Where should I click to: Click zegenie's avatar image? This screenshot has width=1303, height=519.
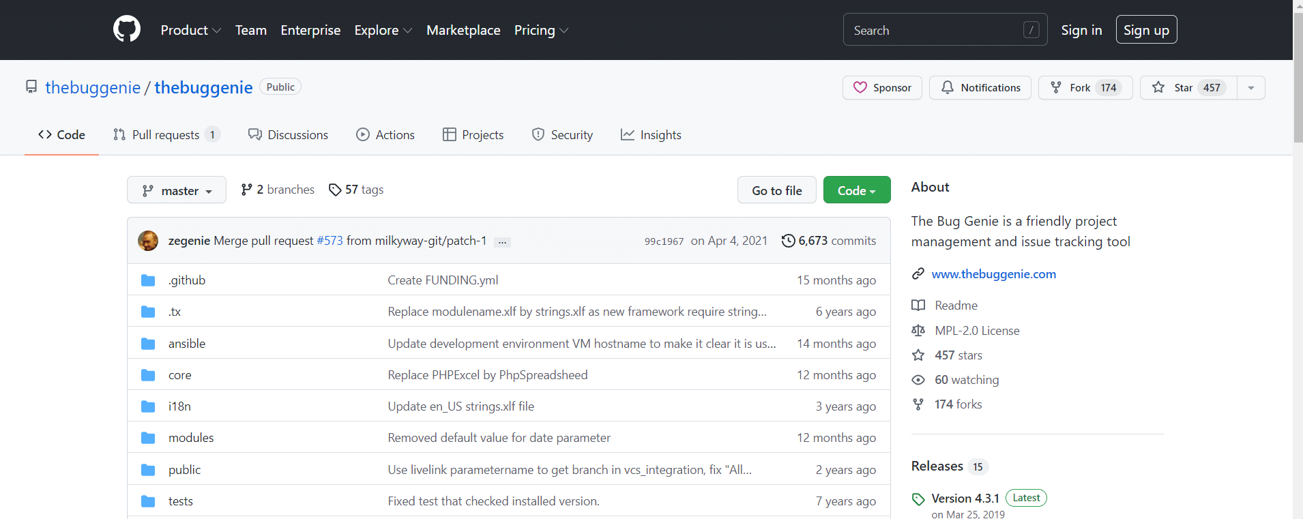pyautogui.click(x=148, y=241)
